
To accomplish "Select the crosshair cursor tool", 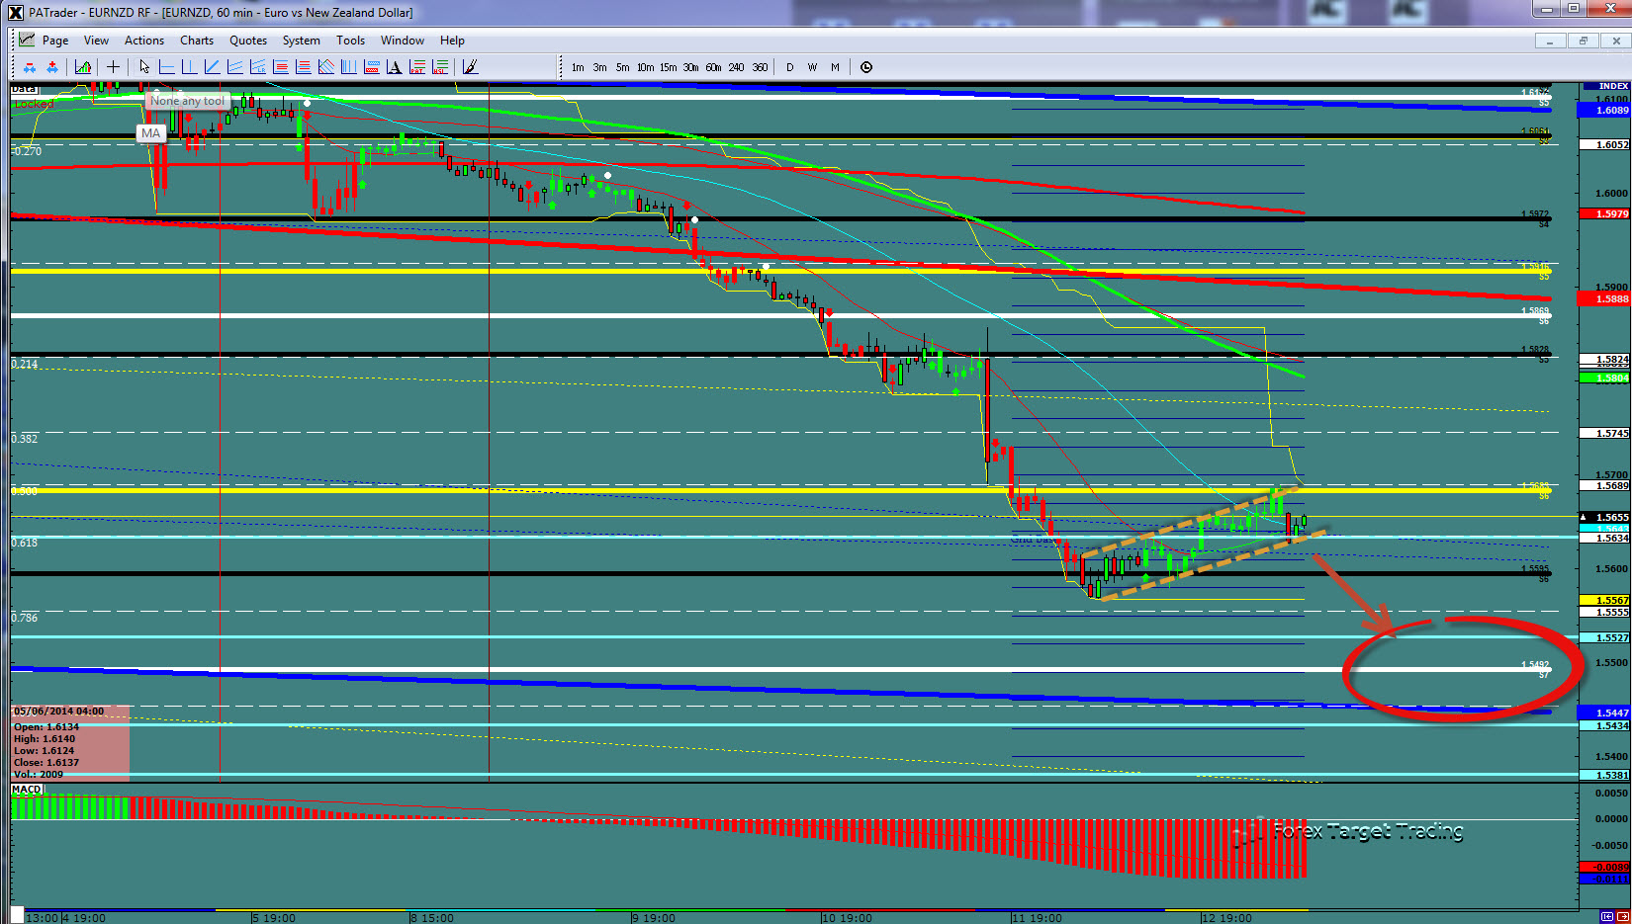I will click(113, 67).
